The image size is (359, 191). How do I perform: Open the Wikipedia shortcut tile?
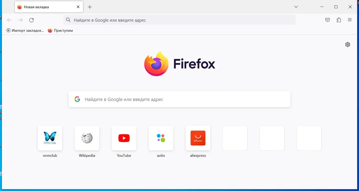pos(87,138)
